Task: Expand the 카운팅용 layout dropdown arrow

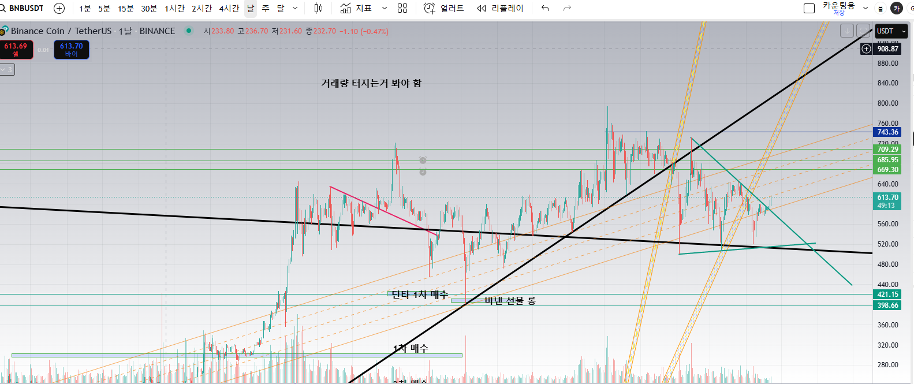Action: (x=865, y=8)
